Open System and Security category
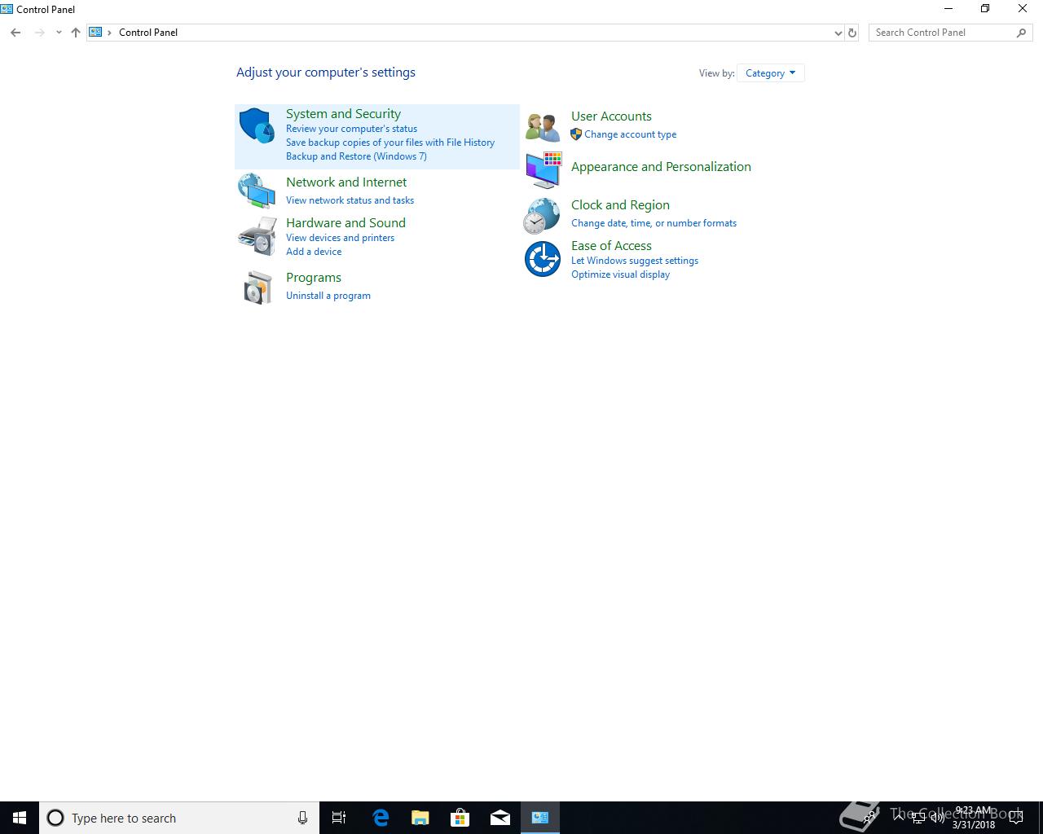 click(x=343, y=114)
